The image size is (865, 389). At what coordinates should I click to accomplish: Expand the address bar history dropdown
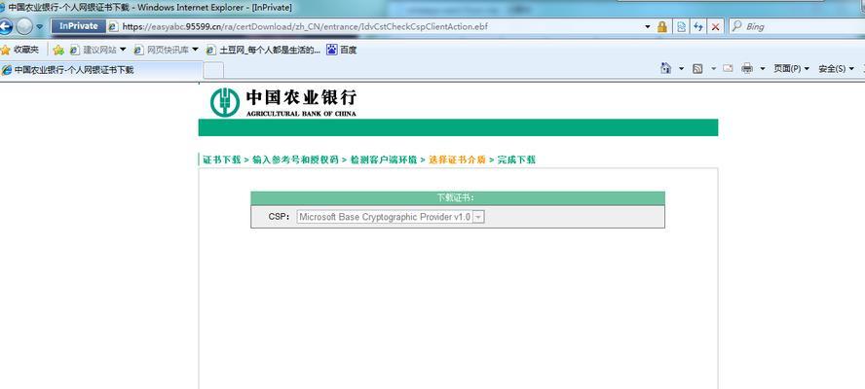(x=648, y=26)
